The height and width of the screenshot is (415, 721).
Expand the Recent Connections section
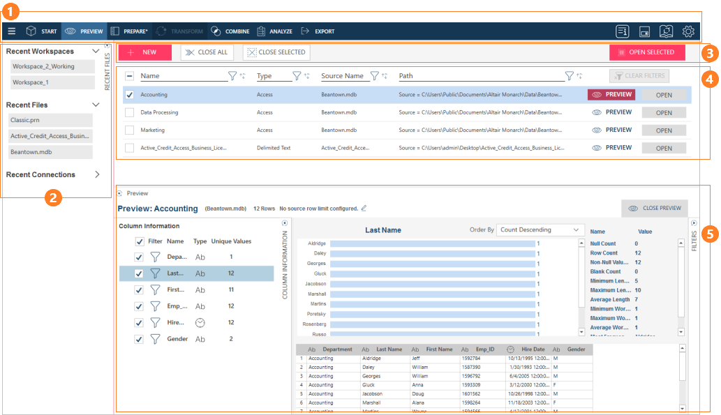(97, 174)
